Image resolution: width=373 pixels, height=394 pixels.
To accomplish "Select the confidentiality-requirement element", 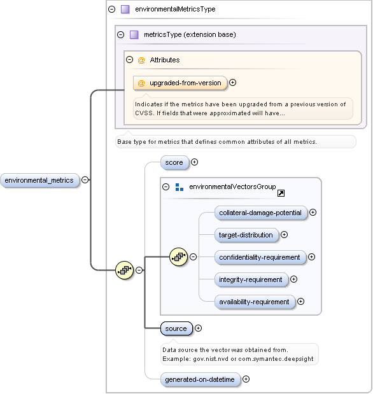I will tap(260, 258).
